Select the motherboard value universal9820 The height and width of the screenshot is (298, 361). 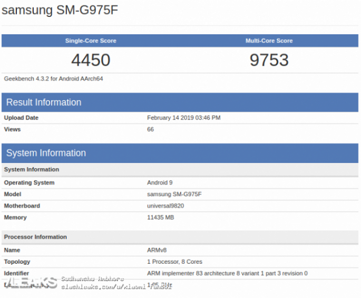point(165,206)
